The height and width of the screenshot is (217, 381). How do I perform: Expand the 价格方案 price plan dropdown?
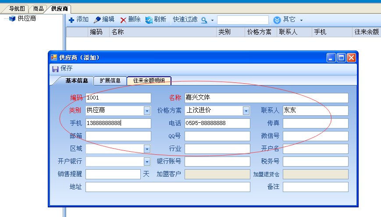(246, 111)
